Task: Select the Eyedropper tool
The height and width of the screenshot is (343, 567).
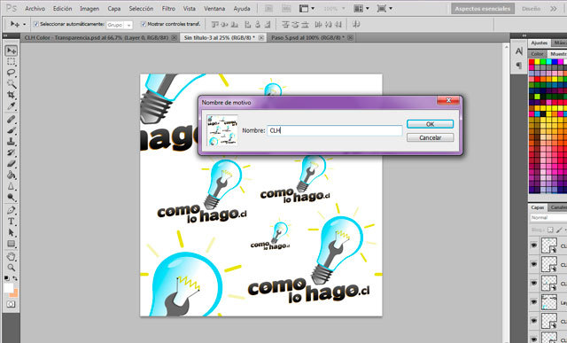Action: (x=12, y=106)
